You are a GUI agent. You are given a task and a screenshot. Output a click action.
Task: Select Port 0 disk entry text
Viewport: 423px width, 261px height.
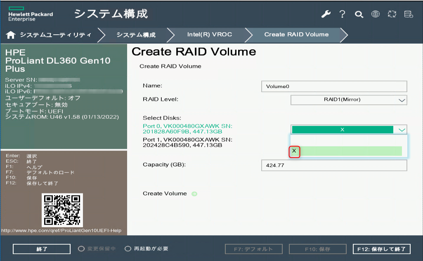click(187, 129)
